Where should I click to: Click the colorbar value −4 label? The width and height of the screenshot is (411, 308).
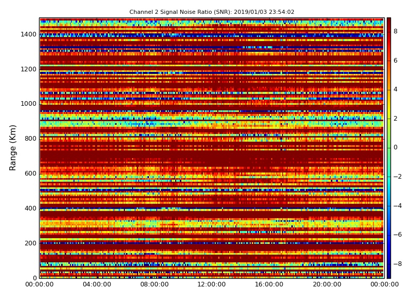(397, 206)
